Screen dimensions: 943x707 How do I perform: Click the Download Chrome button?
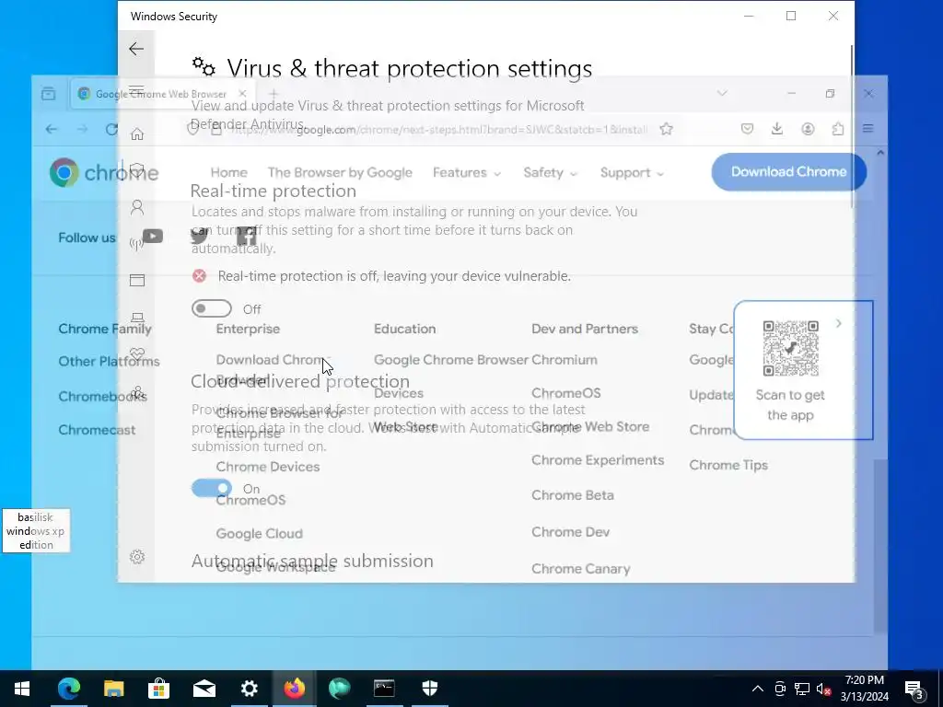click(x=788, y=172)
